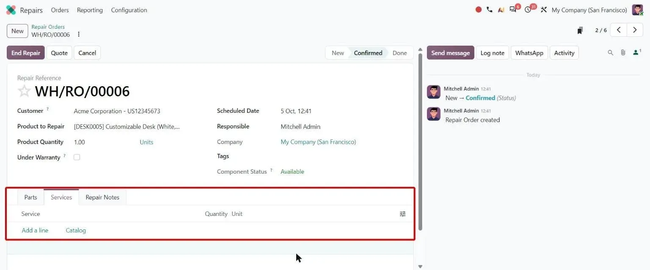Image resolution: width=650 pixels, height=270 pixels.
Task: Open the company switcher in top bar
Action: coord(589,10)
